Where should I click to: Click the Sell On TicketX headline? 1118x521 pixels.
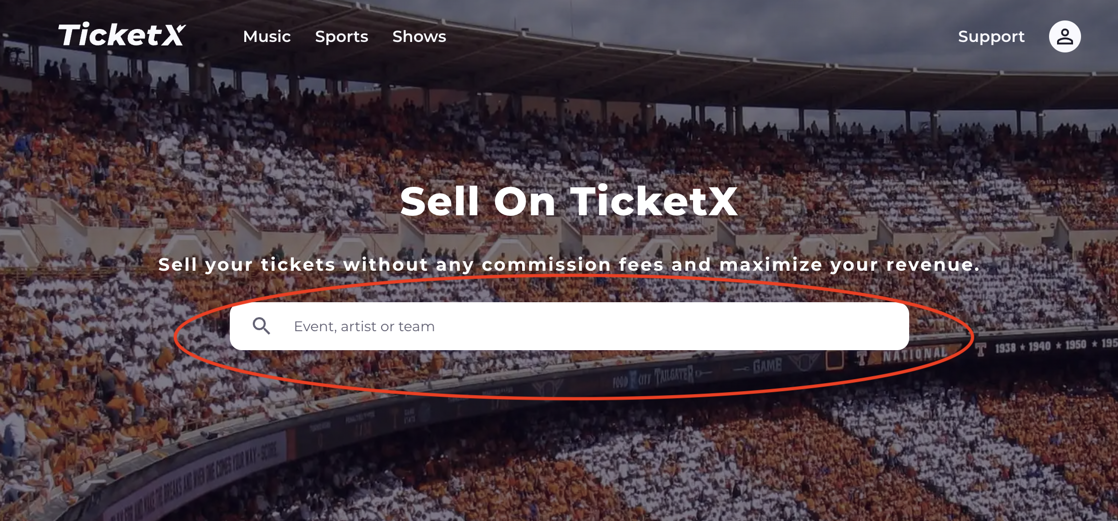coord(569,201)
